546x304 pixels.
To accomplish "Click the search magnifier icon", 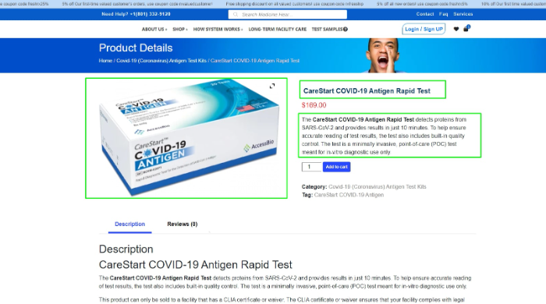I will pyautogui.click(x=236, y=14).
